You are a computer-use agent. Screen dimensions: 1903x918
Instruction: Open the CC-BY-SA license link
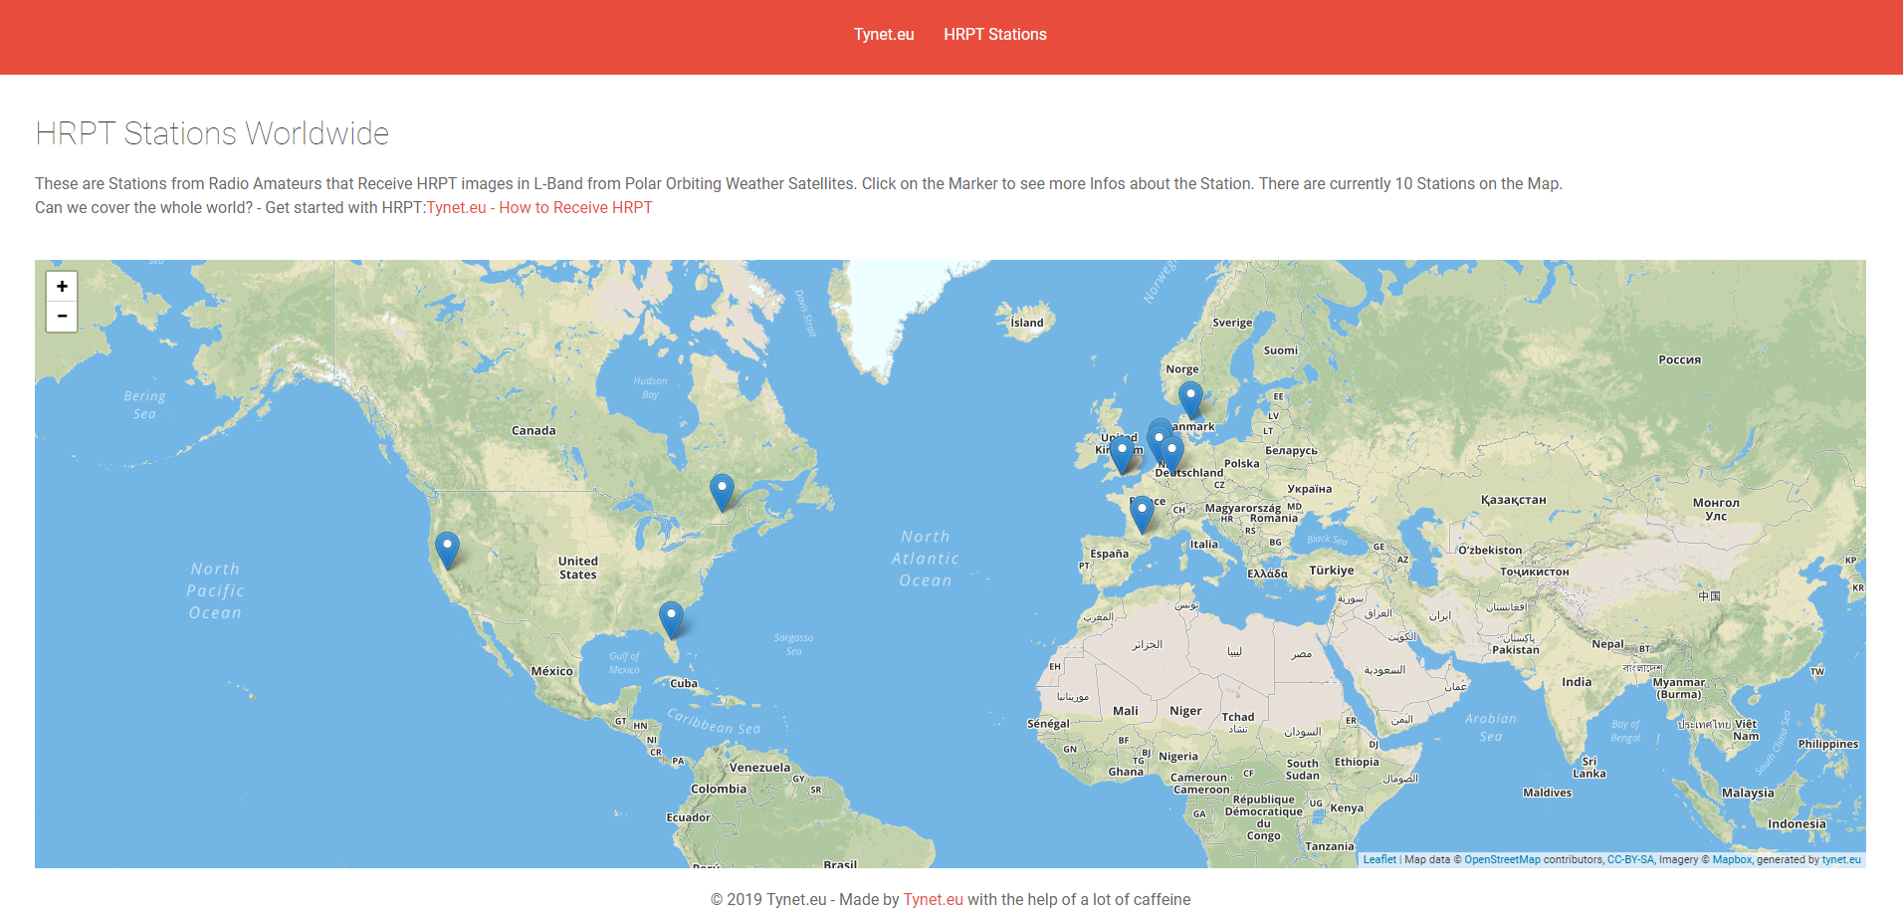point(1630,859)
